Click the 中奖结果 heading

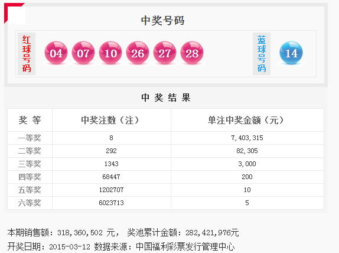[166, 98]
